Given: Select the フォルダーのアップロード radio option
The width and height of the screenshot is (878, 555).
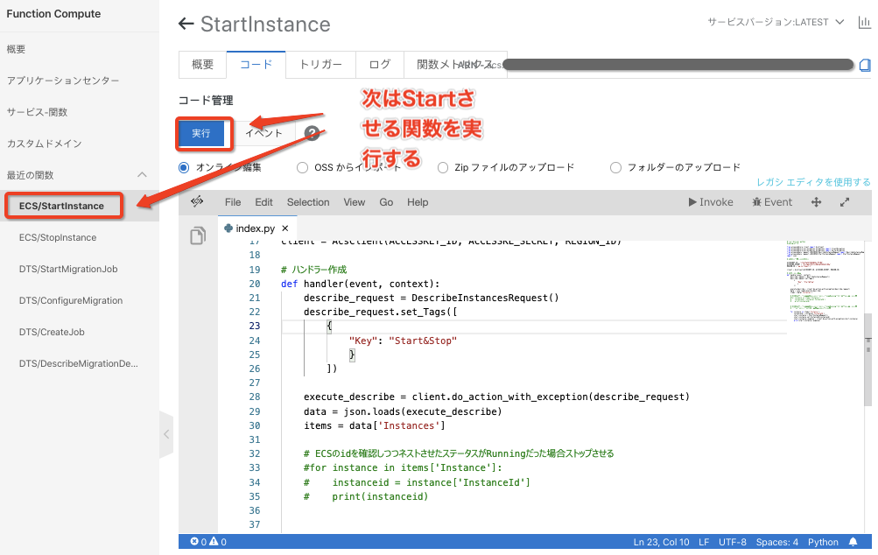Looking at the screenshot, I should coord(615,167).
